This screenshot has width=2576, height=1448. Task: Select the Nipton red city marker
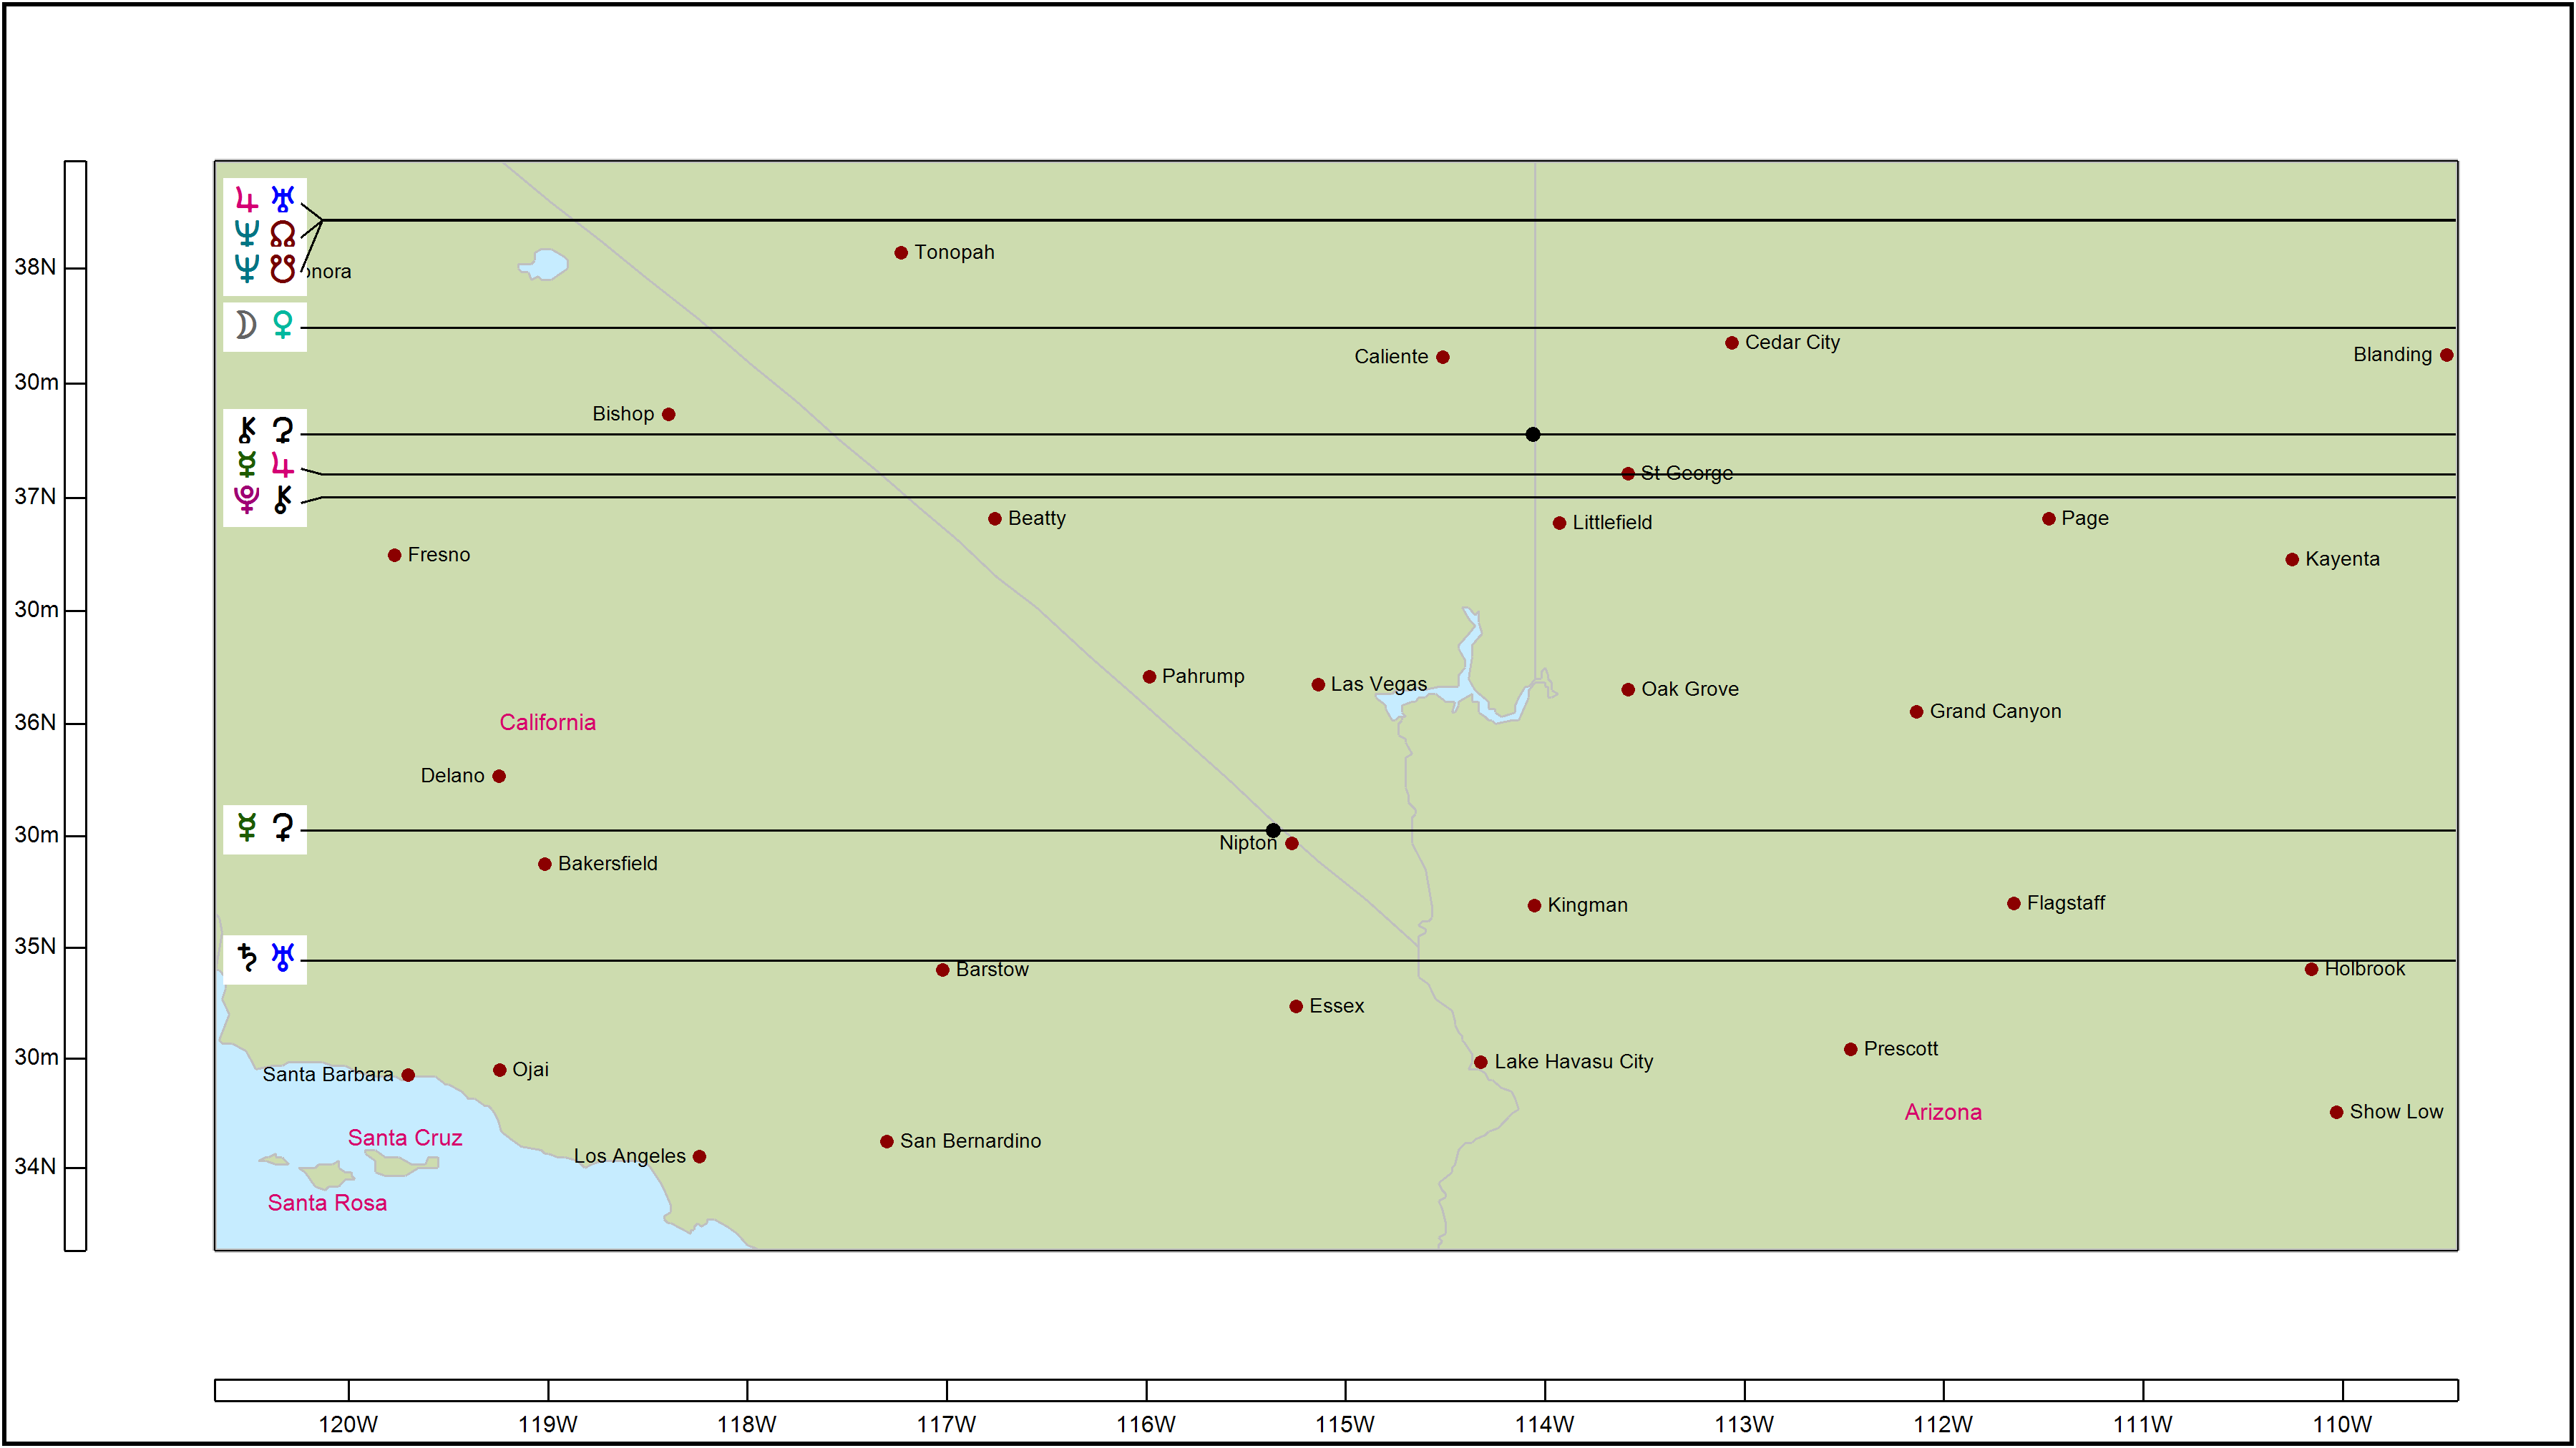coord(1292,844)
